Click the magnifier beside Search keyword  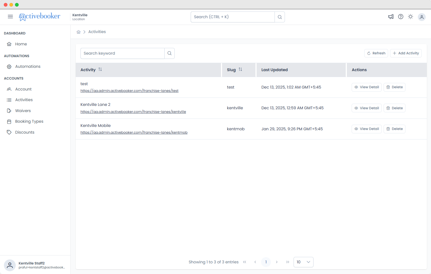(169, 53)
